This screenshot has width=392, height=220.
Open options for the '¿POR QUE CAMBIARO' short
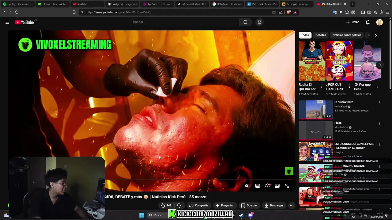pyautogui.click(x=349, y=86)
